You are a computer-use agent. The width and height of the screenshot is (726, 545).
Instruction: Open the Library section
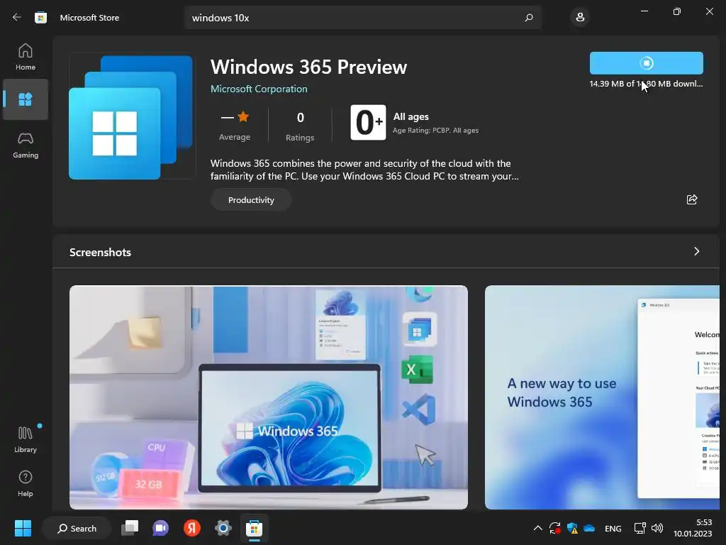click(x=26, y=439)
